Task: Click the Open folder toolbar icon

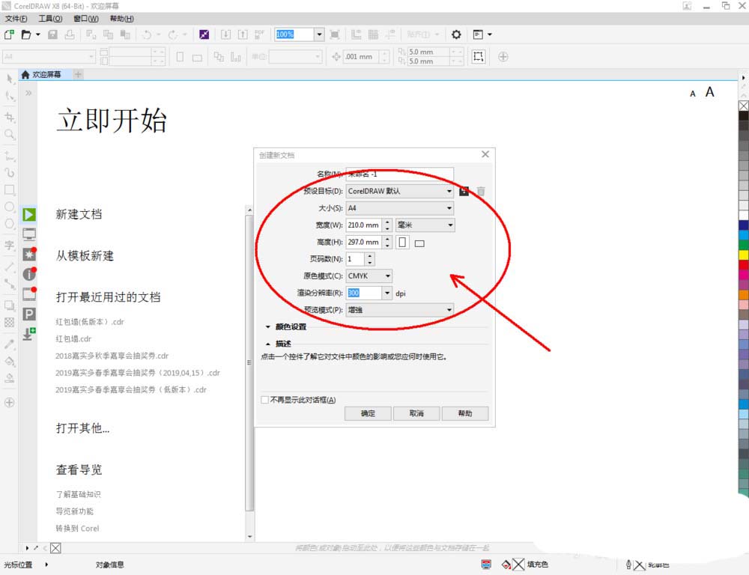Action: [26, 34]
